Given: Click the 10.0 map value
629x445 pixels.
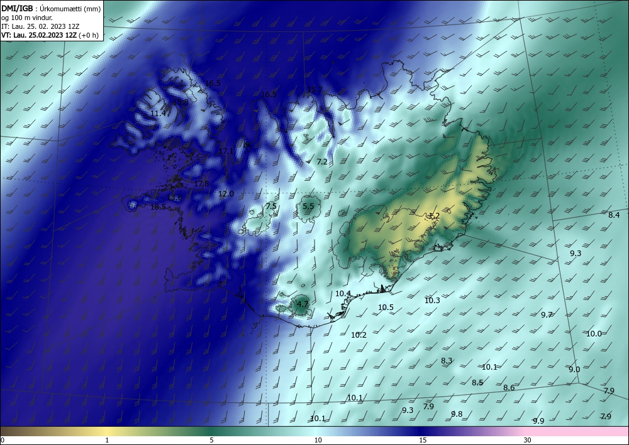Looking at the screenshot, I should 594,334.
